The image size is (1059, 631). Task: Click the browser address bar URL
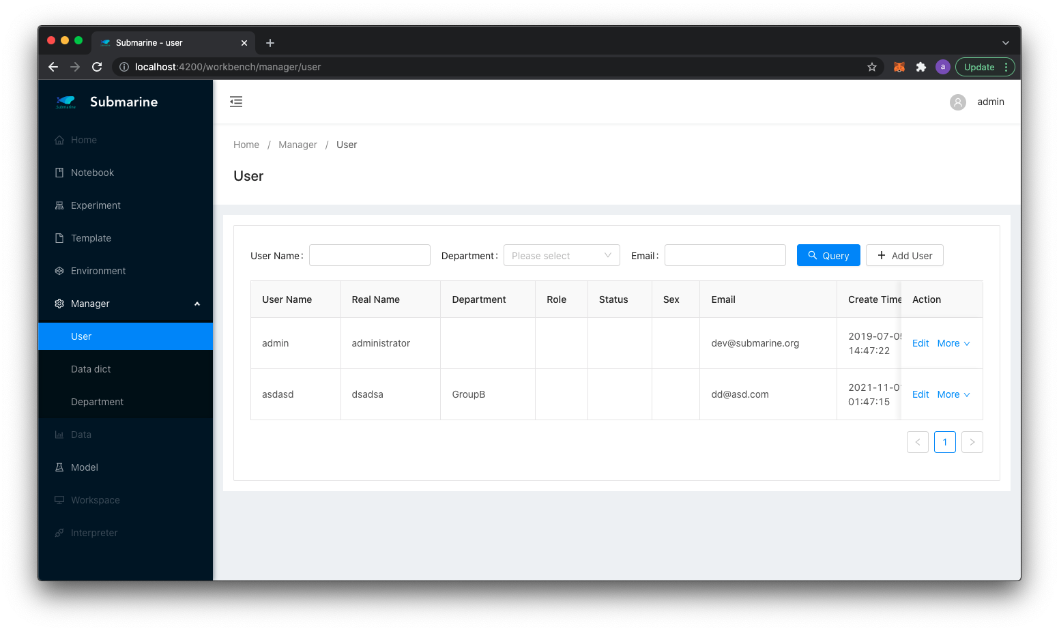click(x=228, y=67)
